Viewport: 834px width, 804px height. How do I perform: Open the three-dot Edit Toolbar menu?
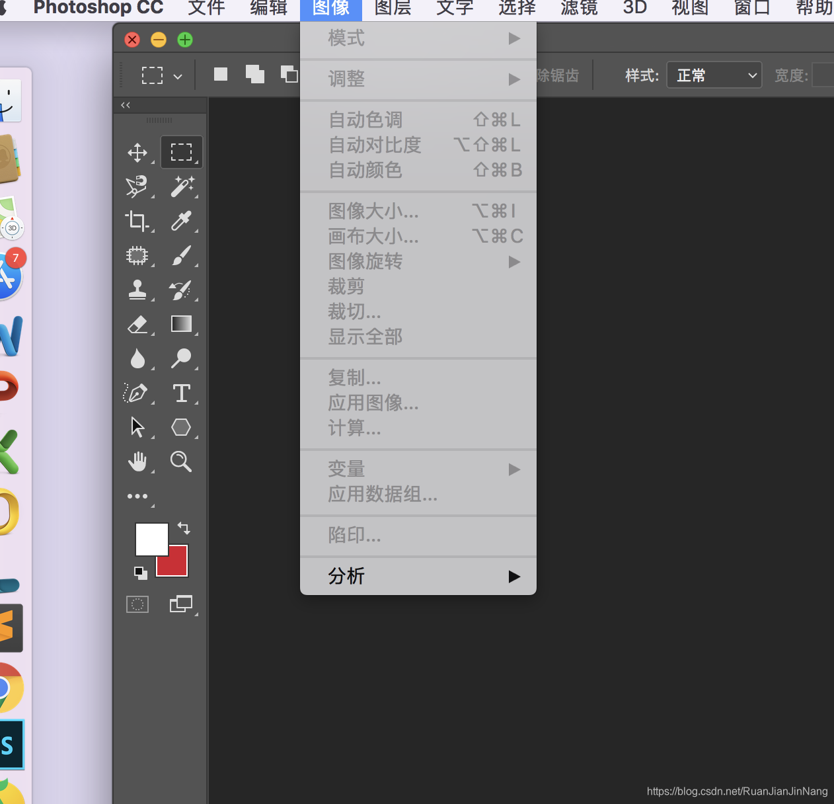137,496
